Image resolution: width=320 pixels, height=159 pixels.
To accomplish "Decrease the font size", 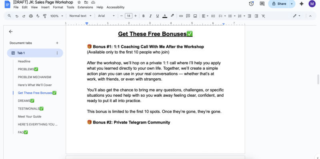I will pyautogui.click(x=122, y=16).
